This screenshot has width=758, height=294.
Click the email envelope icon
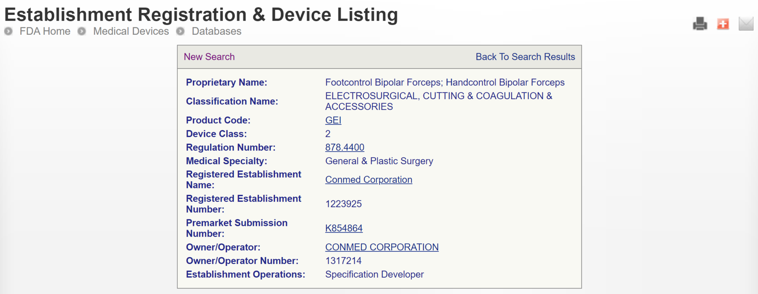(746, 24)
